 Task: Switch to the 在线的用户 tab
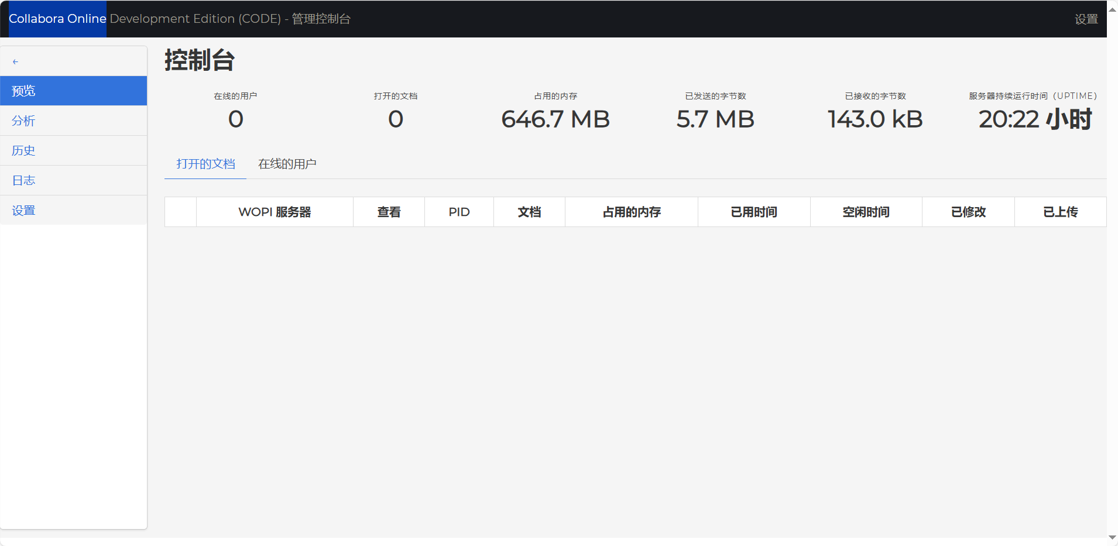point(287,164)
